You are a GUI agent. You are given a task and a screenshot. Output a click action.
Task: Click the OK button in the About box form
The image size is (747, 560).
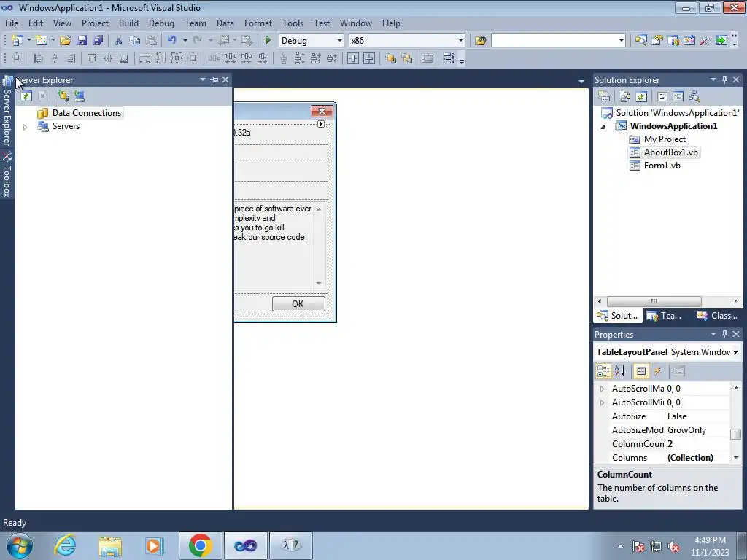pyautogui.click(x=298, y=304)
